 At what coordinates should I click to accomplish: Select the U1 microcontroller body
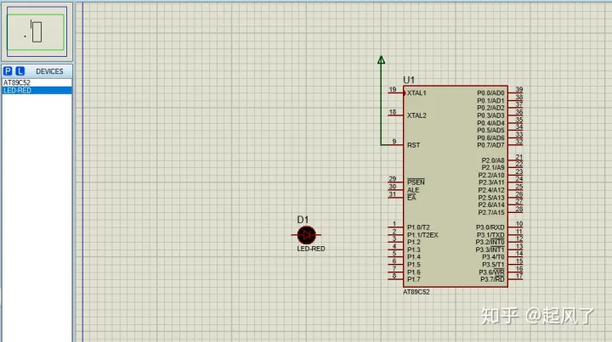coord(455,187)
